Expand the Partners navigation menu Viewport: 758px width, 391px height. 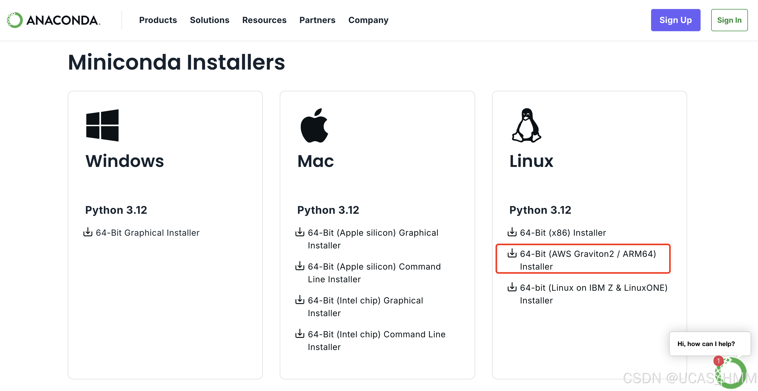[317, 20]
